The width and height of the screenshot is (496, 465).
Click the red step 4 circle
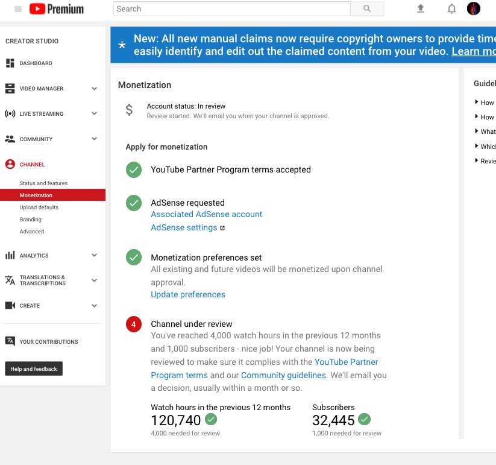(x=134, y=324)
